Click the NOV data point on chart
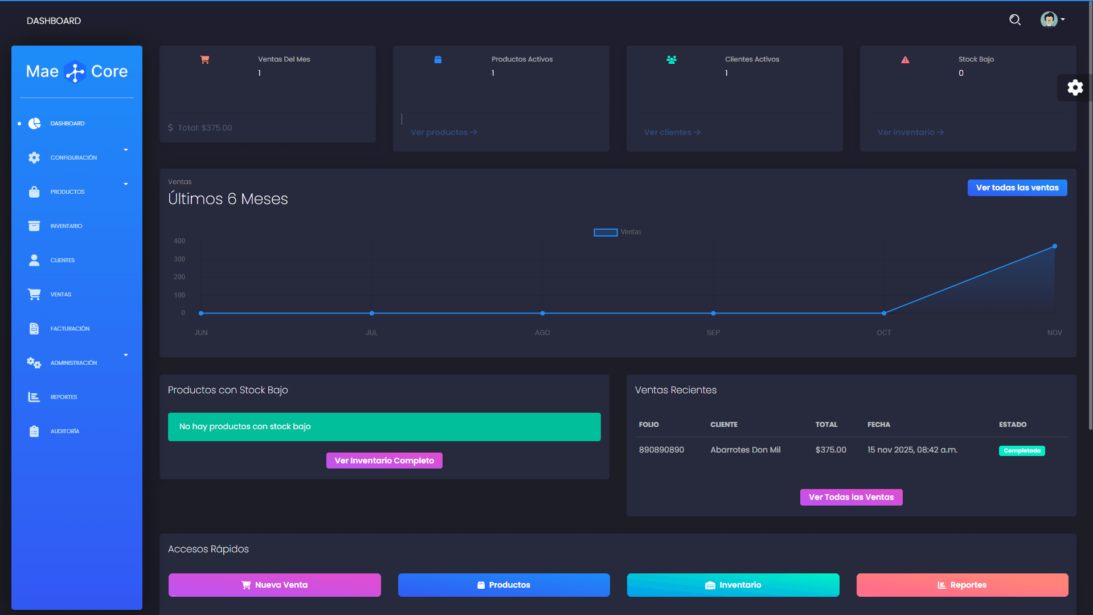 (1055, 246)
